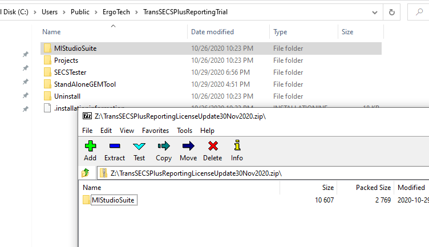Select the Uninstall folder name
This screenshot has height=247, width=429.
tap(67, 96)
